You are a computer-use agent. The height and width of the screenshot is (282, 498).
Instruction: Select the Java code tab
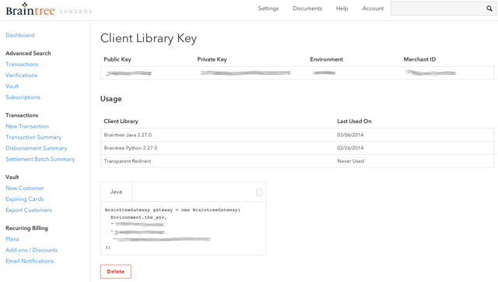(x=116, y=192)
